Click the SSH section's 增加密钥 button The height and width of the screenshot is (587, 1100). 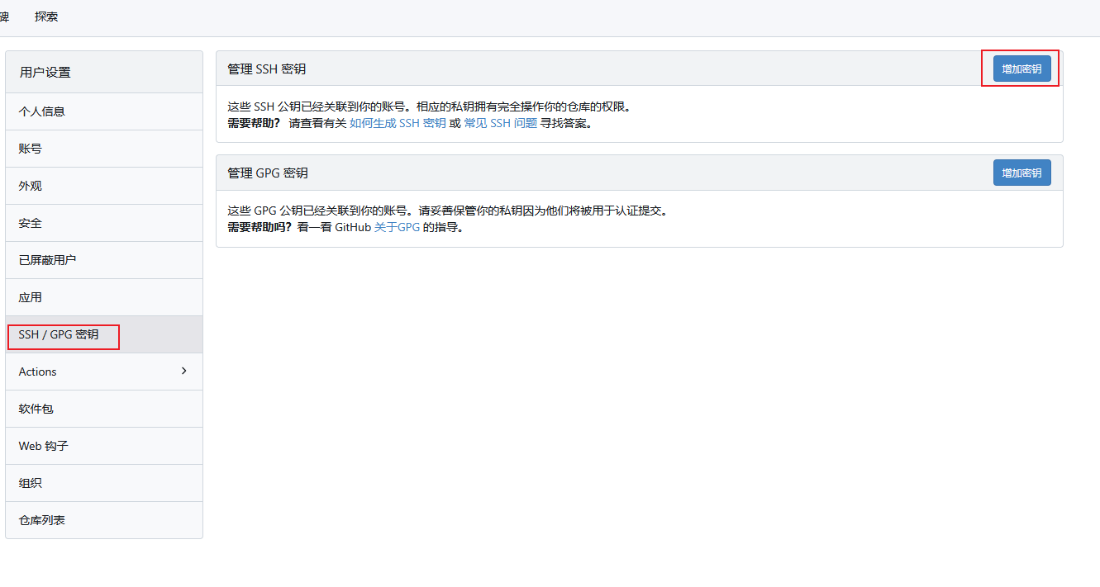[1021, 69]
